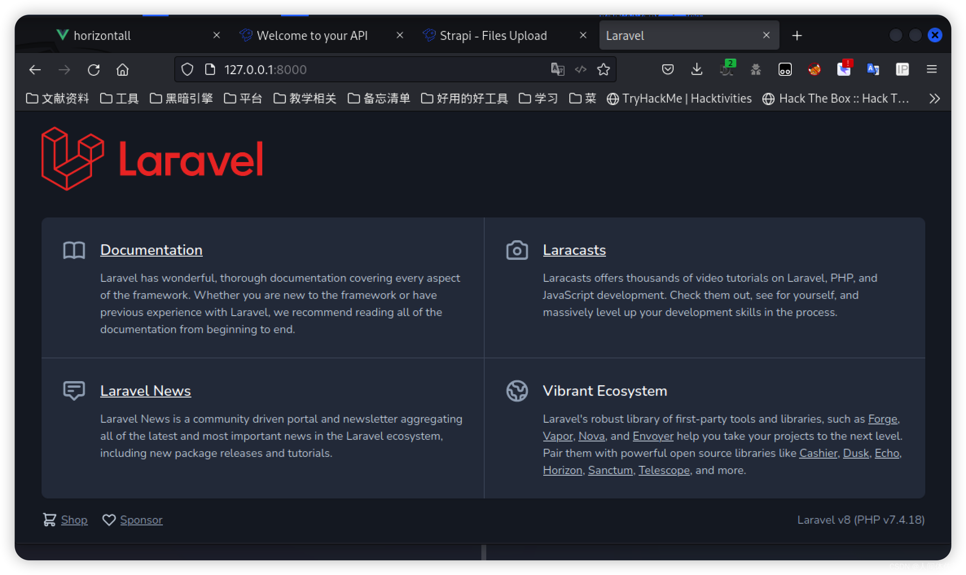Close the horizontall tab

tap(217, 35)
